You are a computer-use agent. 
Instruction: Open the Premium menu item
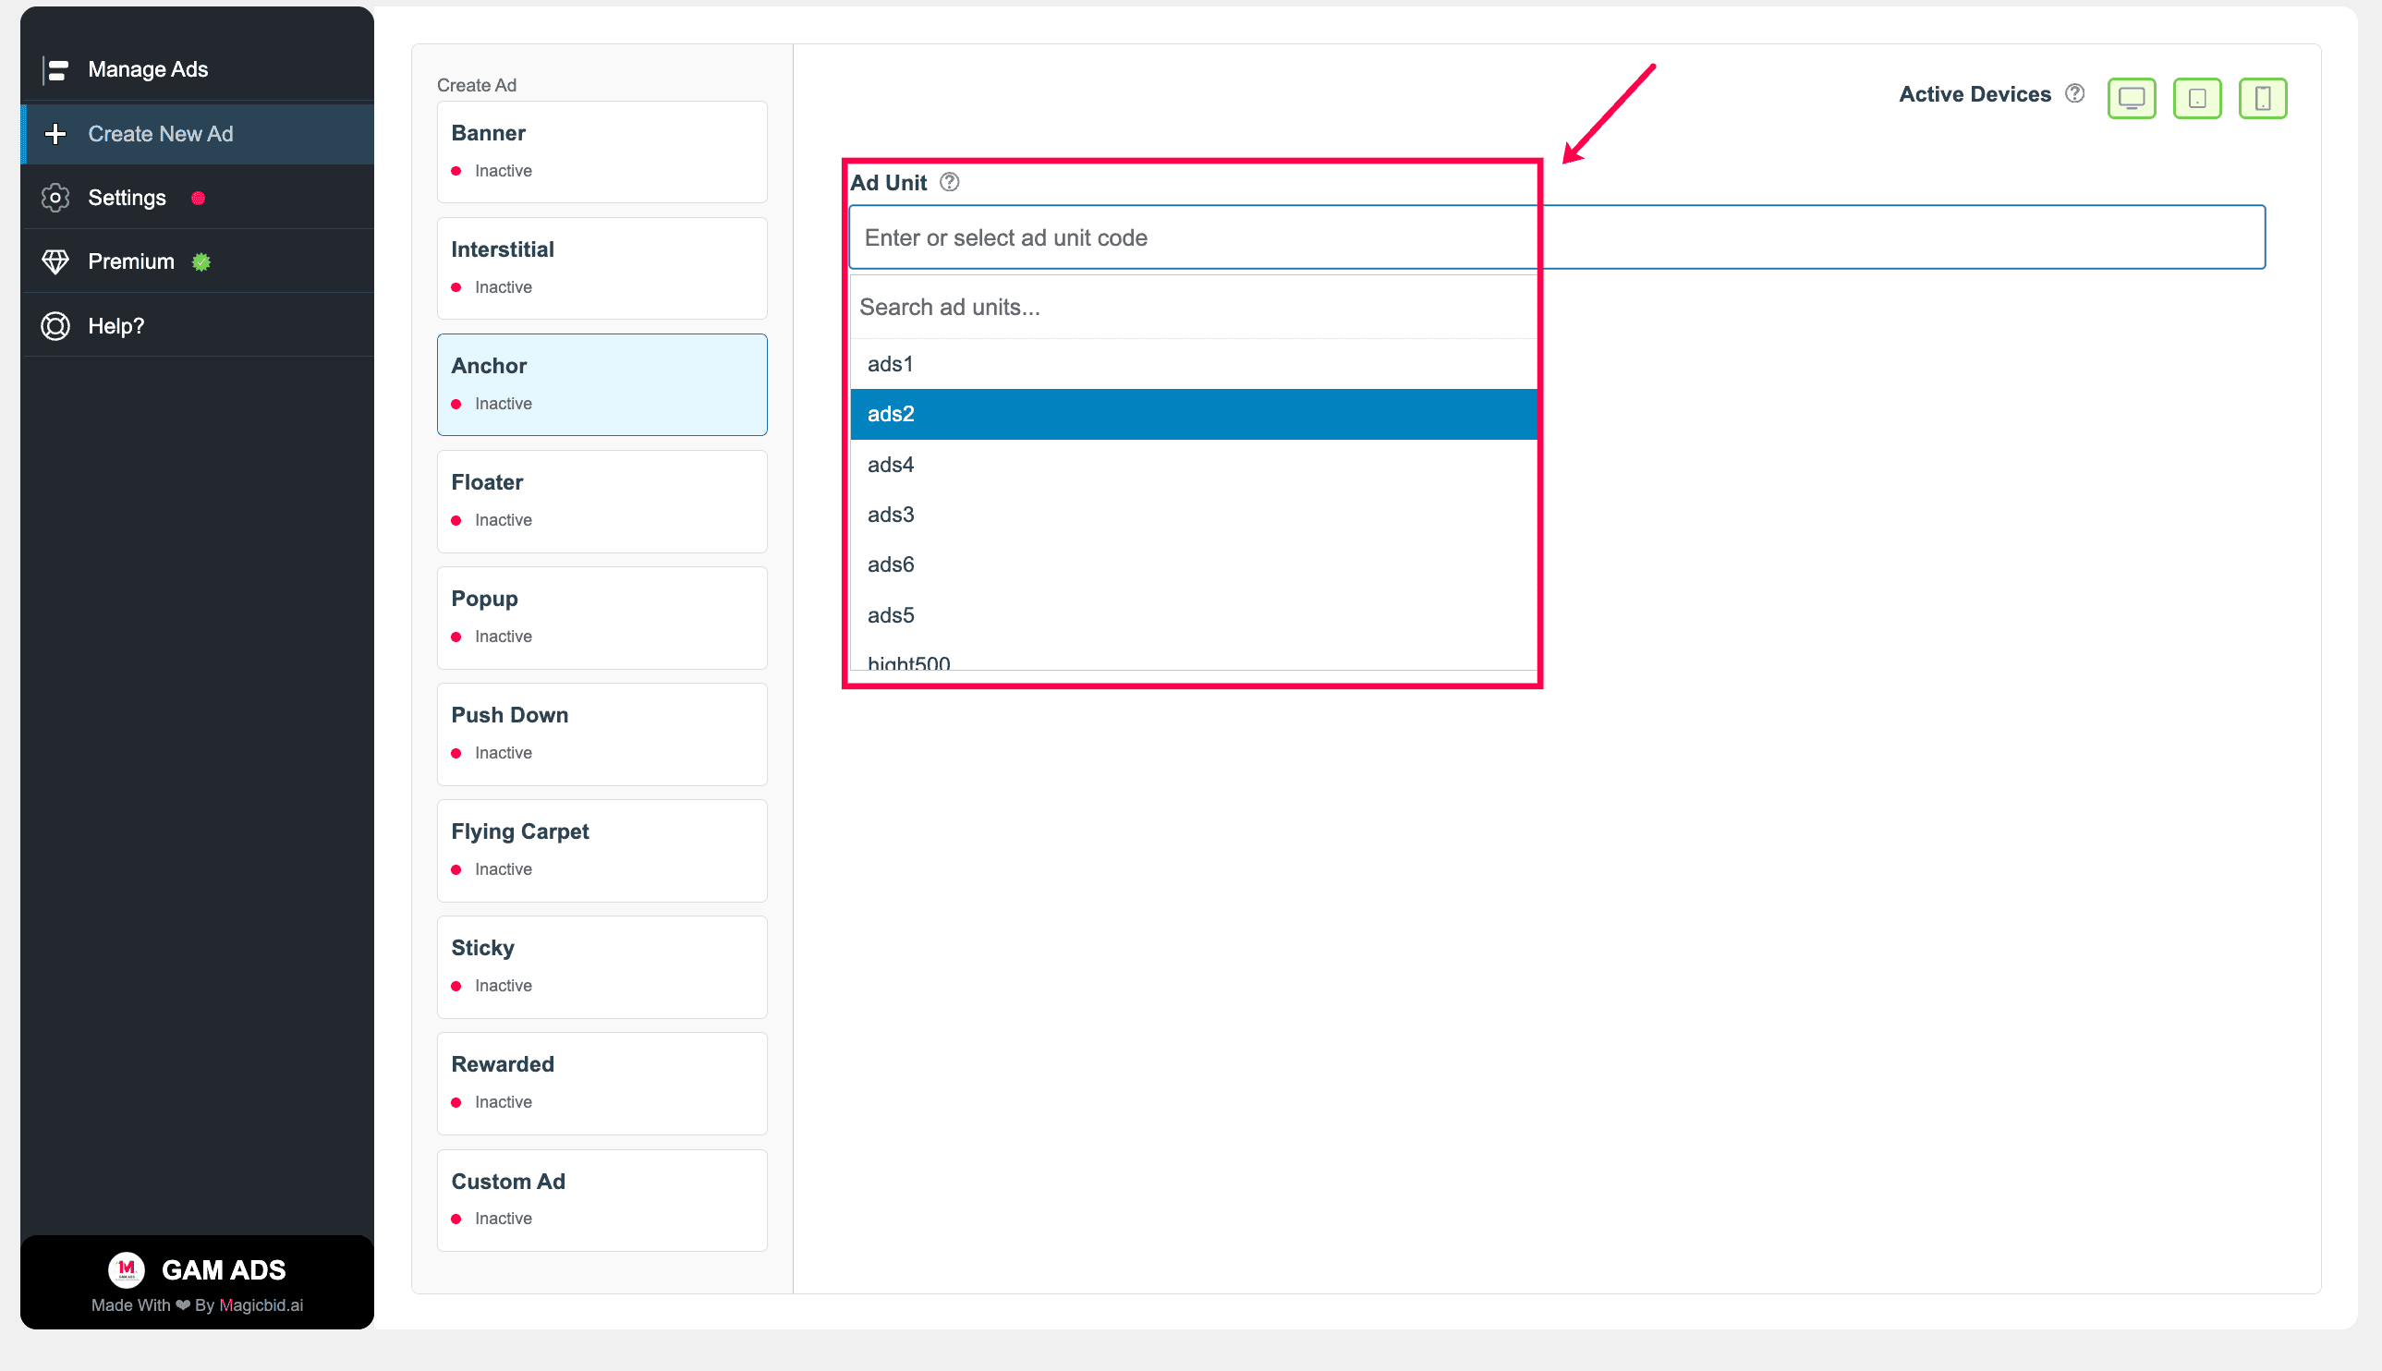[198, 261]
